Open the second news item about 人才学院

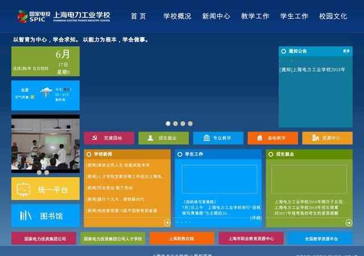pos(125,176)
